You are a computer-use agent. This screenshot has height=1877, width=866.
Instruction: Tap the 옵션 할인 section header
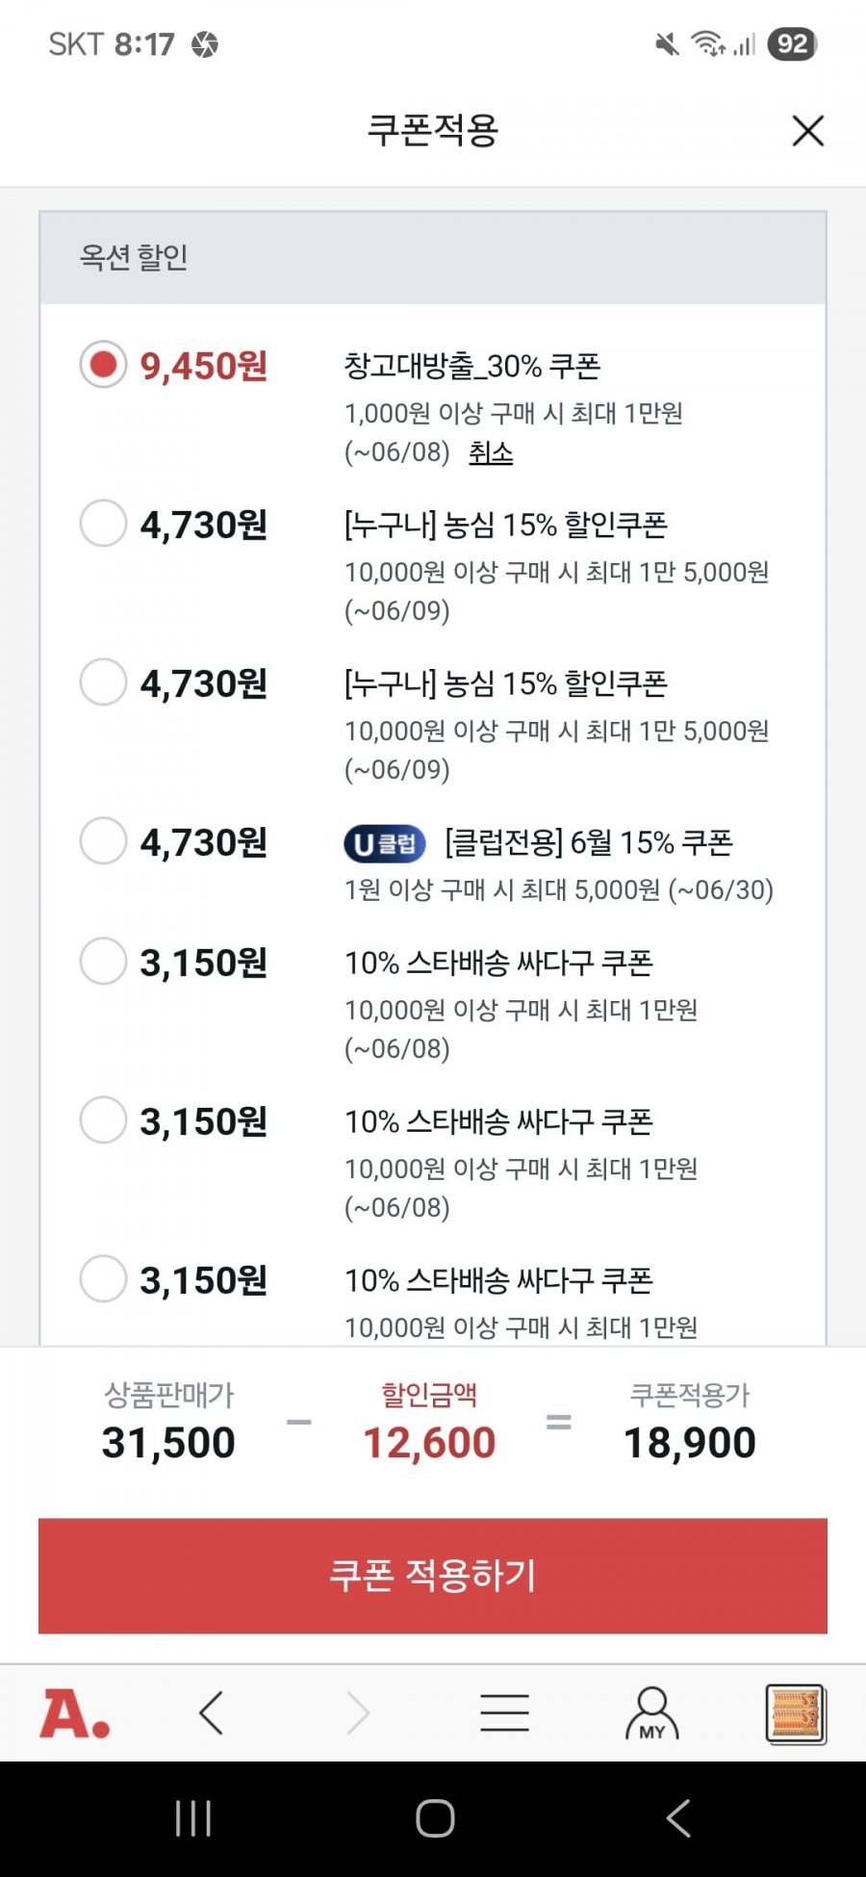click(433, 257)
